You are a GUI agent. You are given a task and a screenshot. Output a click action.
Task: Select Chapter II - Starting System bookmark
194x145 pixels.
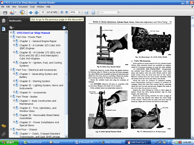pos(35,81)
